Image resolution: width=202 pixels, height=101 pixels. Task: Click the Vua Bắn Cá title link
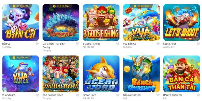[130, 44]
